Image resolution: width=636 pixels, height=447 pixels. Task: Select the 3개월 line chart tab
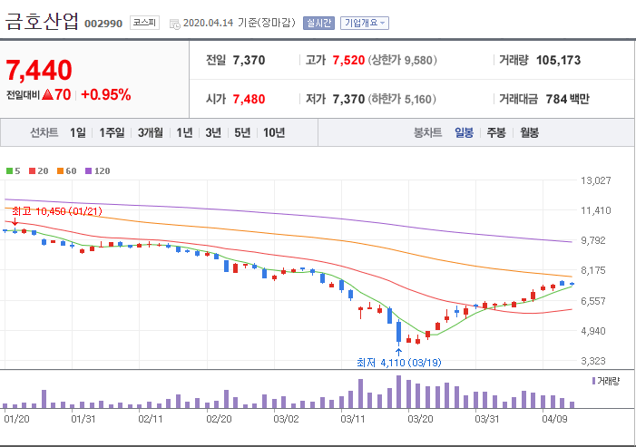[150, 132]
